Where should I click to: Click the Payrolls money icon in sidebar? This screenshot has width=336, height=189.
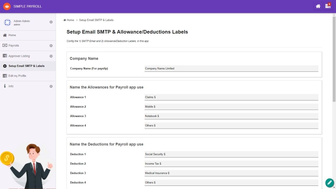point(5,45)
